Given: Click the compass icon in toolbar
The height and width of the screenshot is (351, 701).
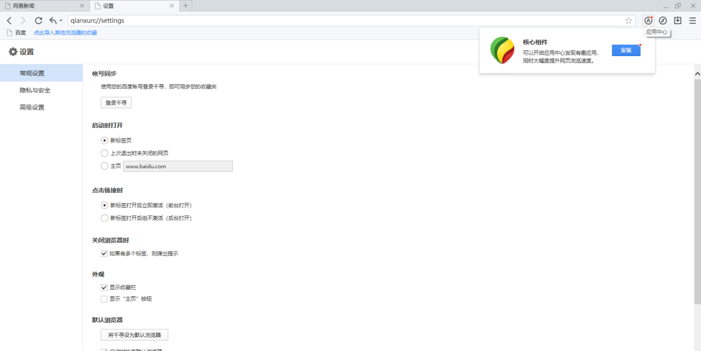Looking at the screenshot, I should pos(662,20).
